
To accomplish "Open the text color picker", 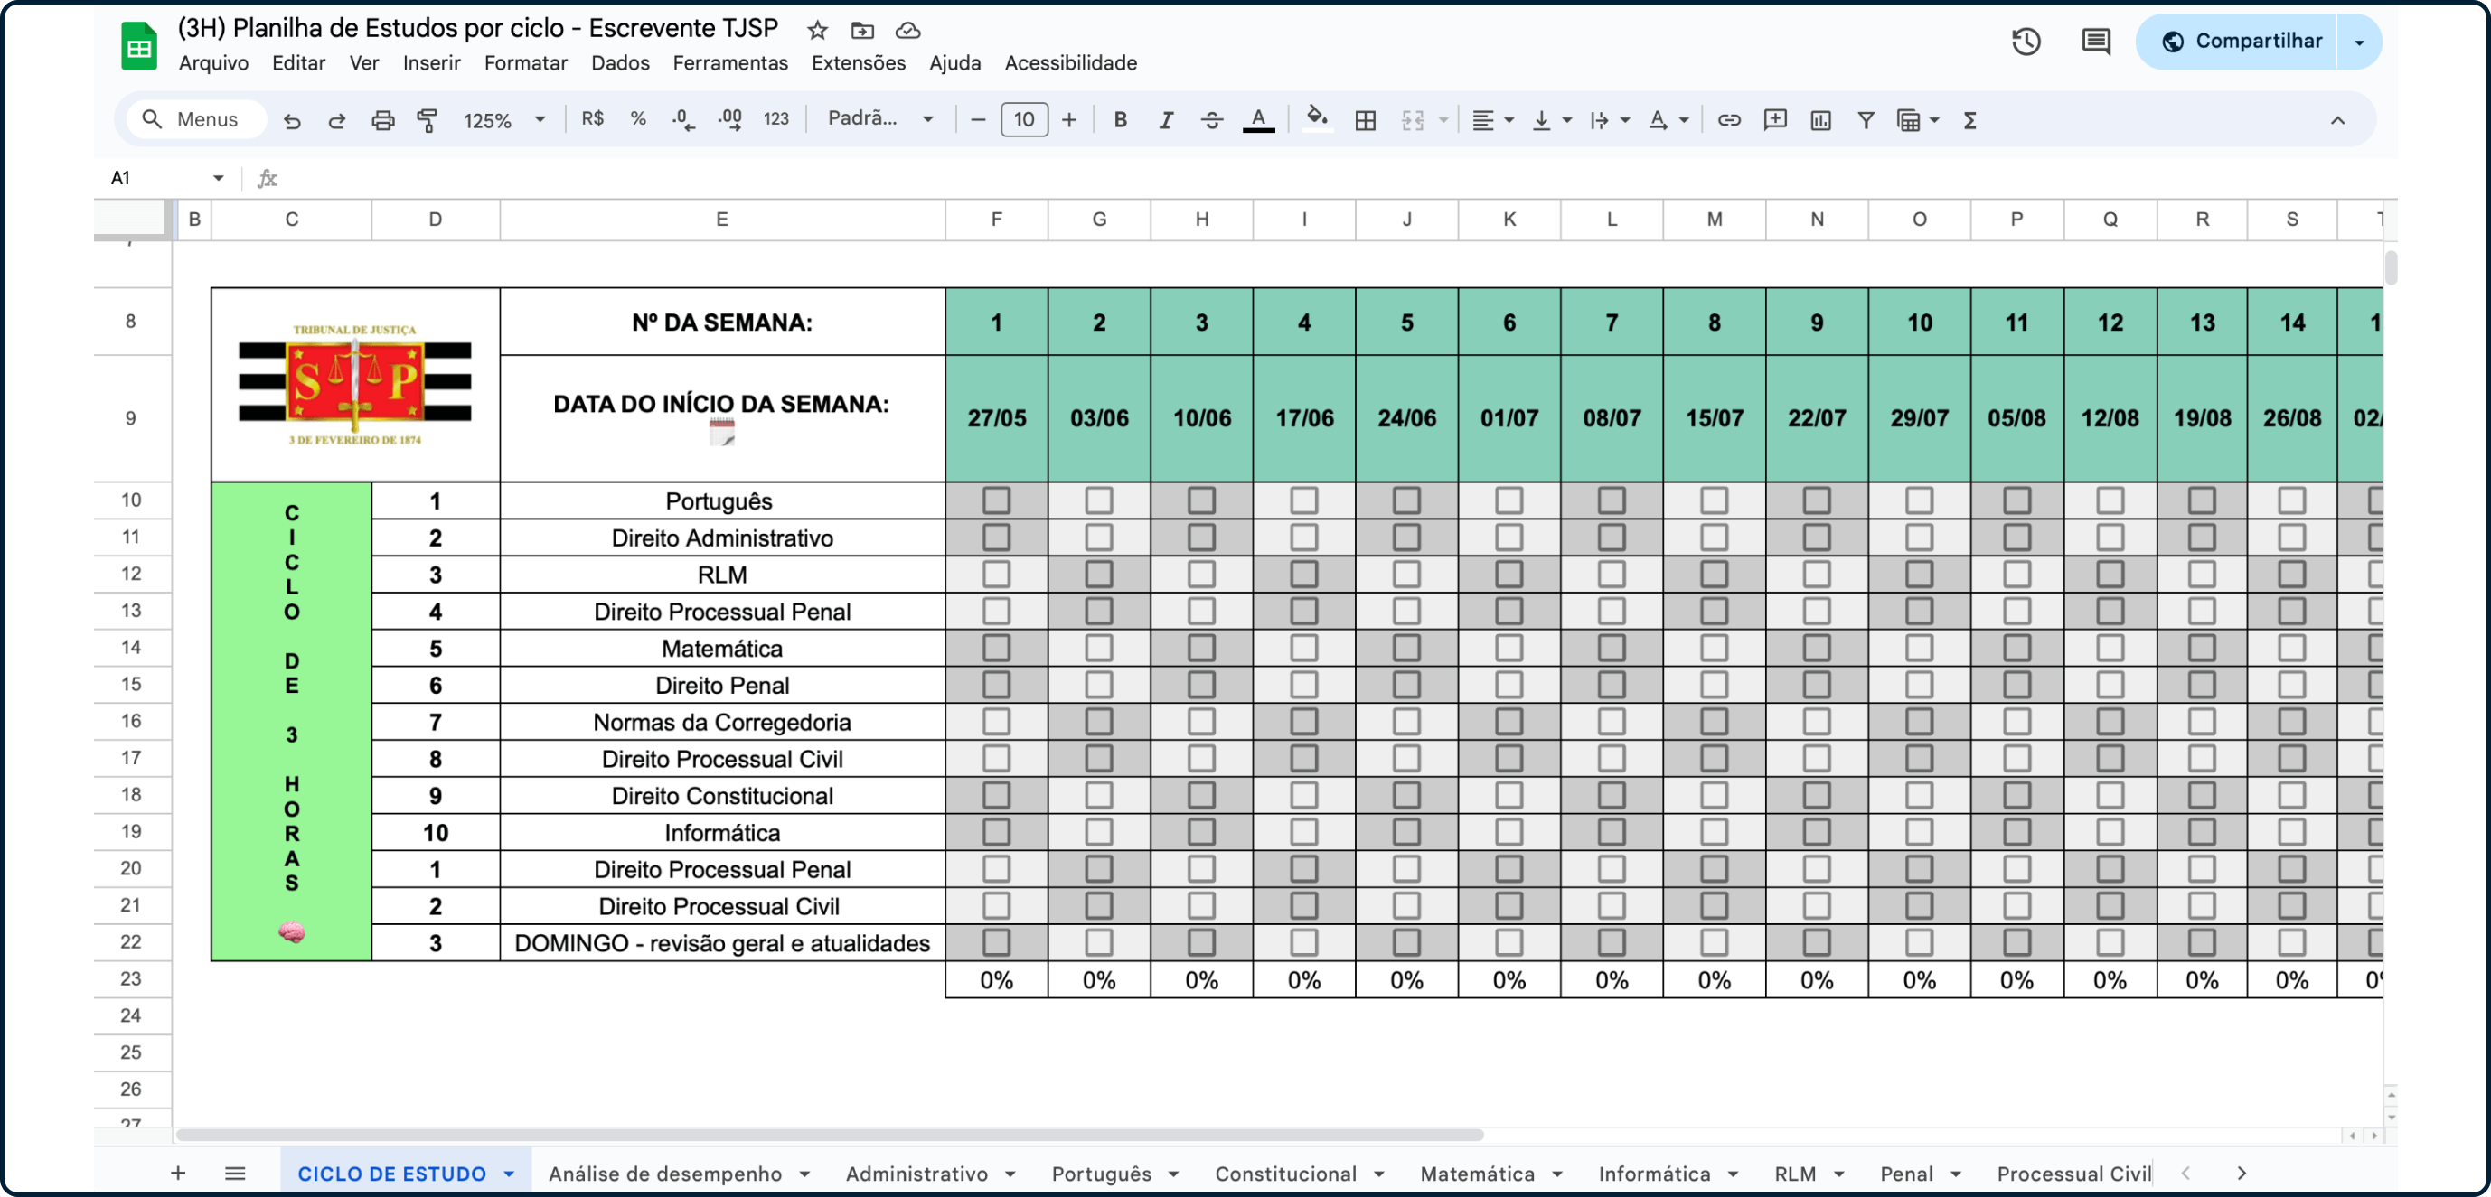I will pyautogui.click(x=1258, y=120).
